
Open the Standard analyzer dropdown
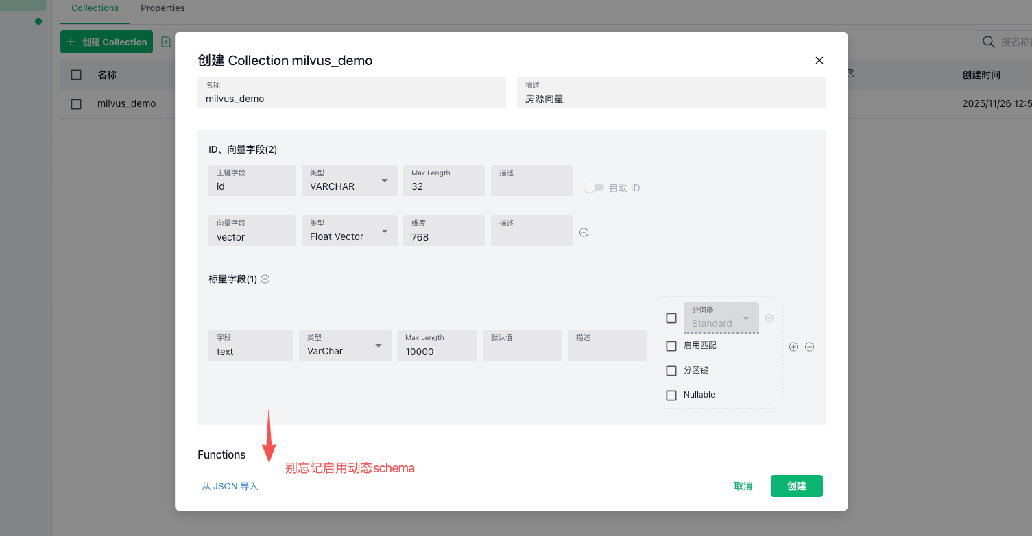click(721, 318)
